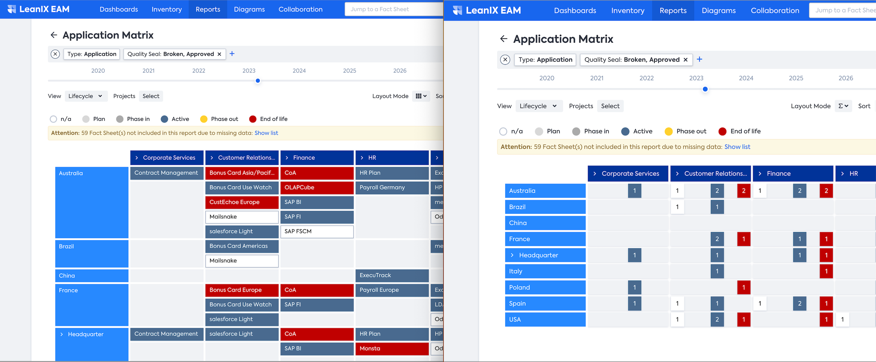
Task: Open Dashboards tab in left window
Action: coord(119,9)
